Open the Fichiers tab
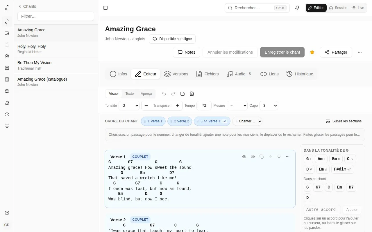The height and width of the screenshot is (232, 372). point(207,74)
